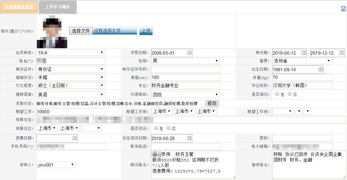The image size is (347, 180).
Task: Open first 期望工作地 上海市 dropdown
Action: [x=162, y=111]
